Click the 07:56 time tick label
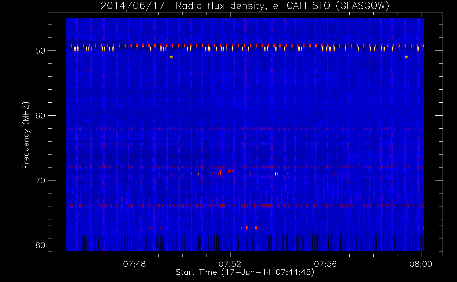 point(326,264)
